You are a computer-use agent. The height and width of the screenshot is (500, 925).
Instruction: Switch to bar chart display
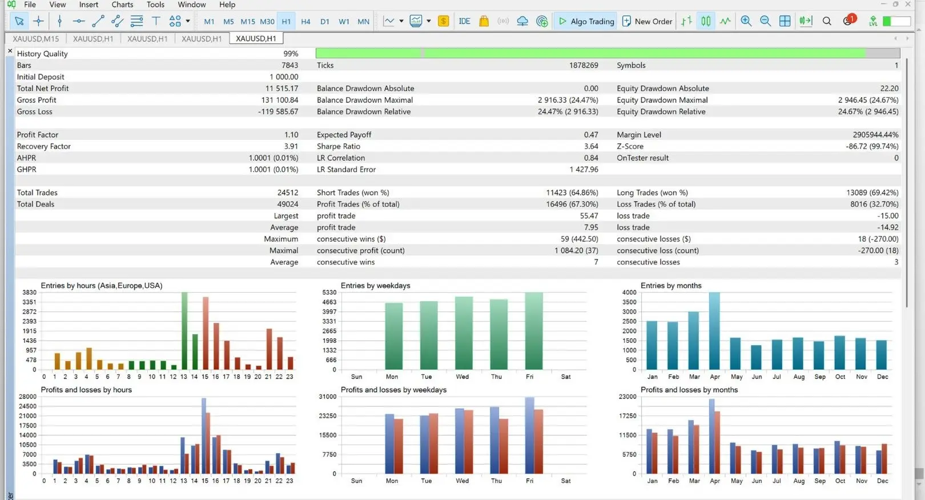[686, 21]
